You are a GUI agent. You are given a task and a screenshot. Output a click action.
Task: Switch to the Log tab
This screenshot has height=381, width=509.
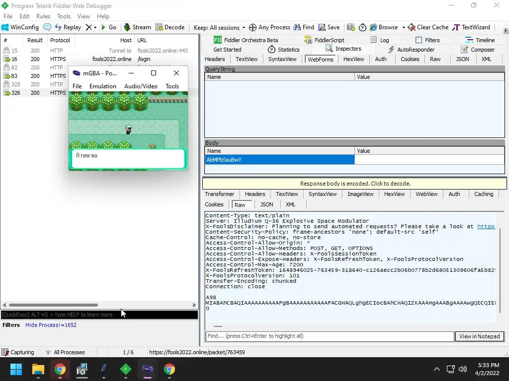click(380, 40)
